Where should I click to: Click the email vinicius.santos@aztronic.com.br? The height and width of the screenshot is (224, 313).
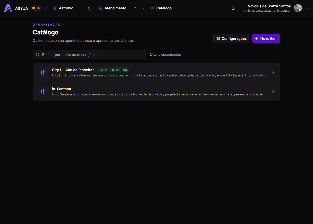tap(267, 11)
